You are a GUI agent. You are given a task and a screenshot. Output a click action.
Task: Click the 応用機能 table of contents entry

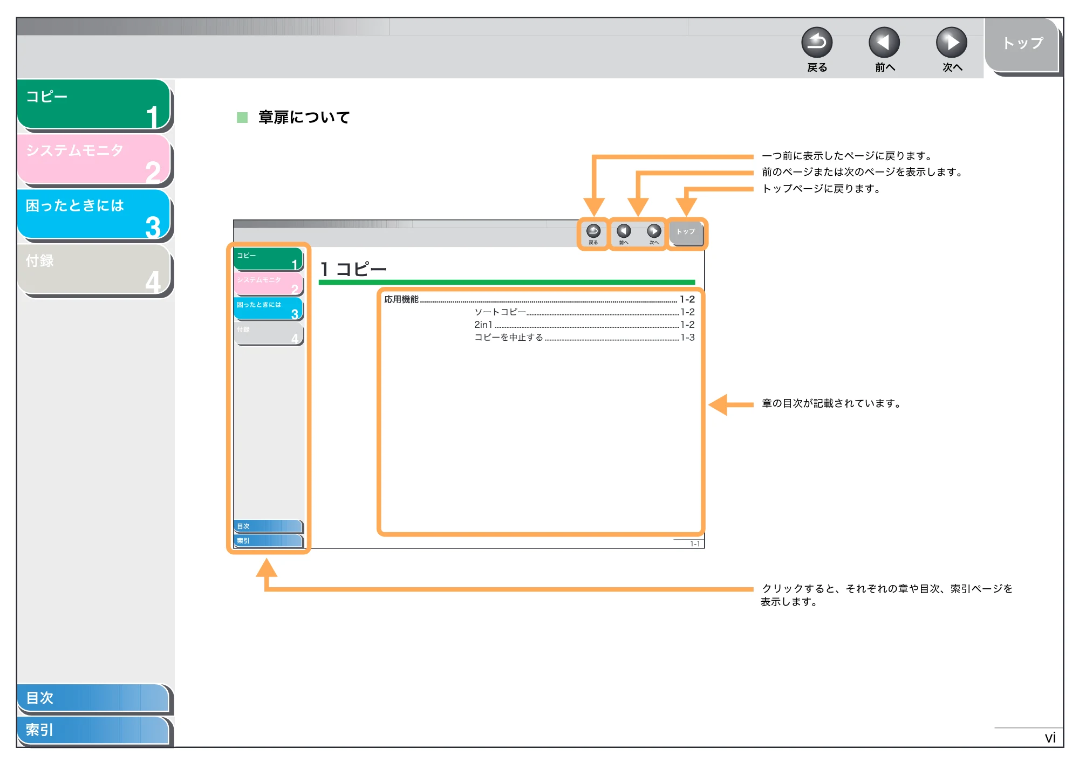coord(539,299)
